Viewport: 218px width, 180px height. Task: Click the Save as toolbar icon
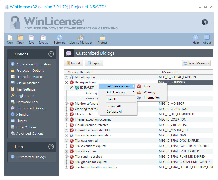click(43, 39)
